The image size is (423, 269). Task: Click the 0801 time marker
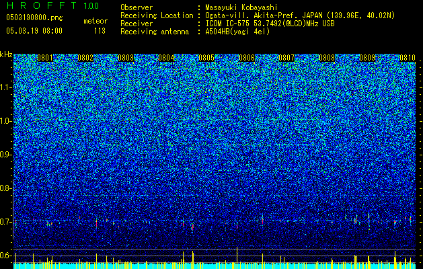[45, 58]
